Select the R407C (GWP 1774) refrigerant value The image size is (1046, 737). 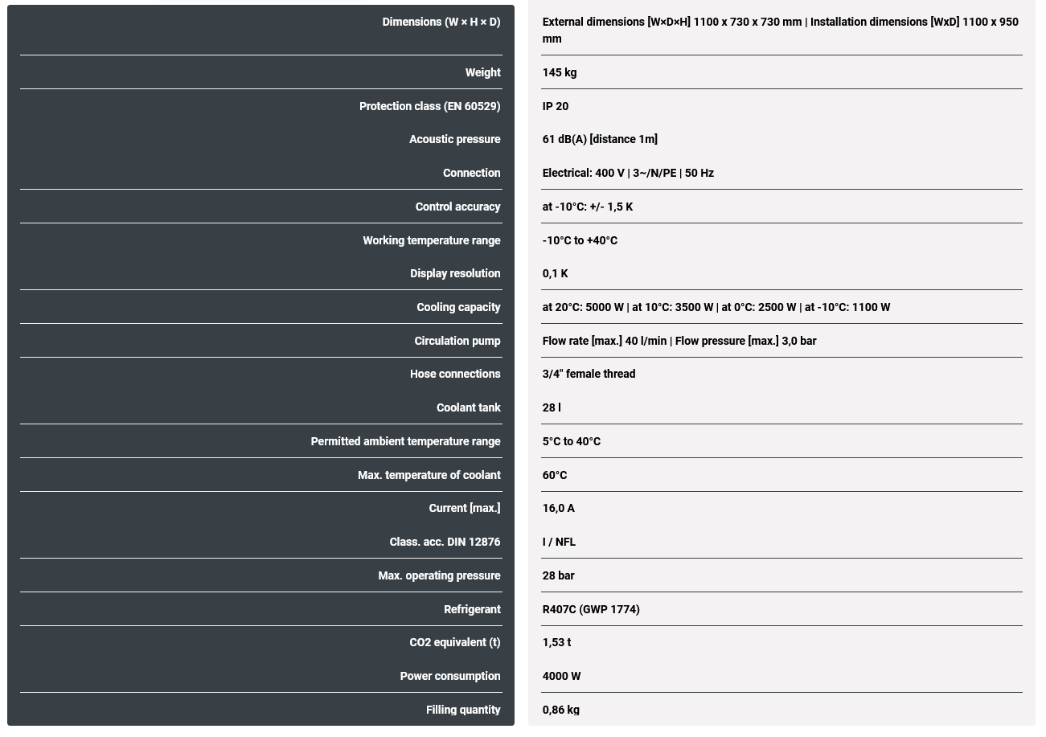tap(591, 609)
